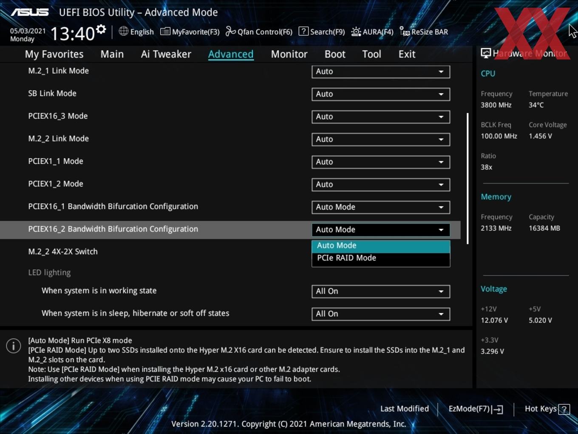Switch to Monitor tab
The width and height of the screenshot is (578, 434).
[289, 54]
